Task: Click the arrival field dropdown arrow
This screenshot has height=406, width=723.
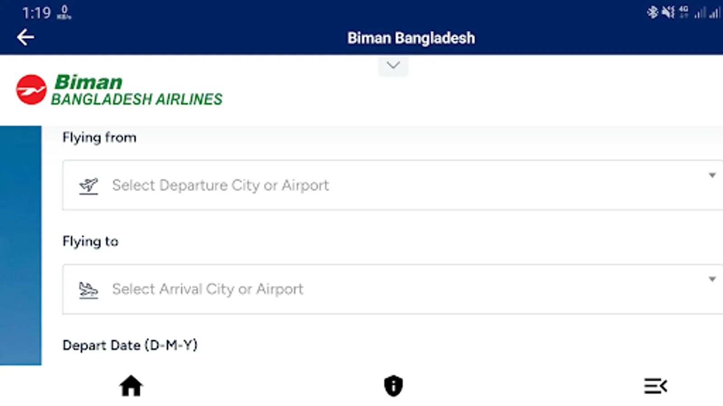Action: click(x=712, y=279)
